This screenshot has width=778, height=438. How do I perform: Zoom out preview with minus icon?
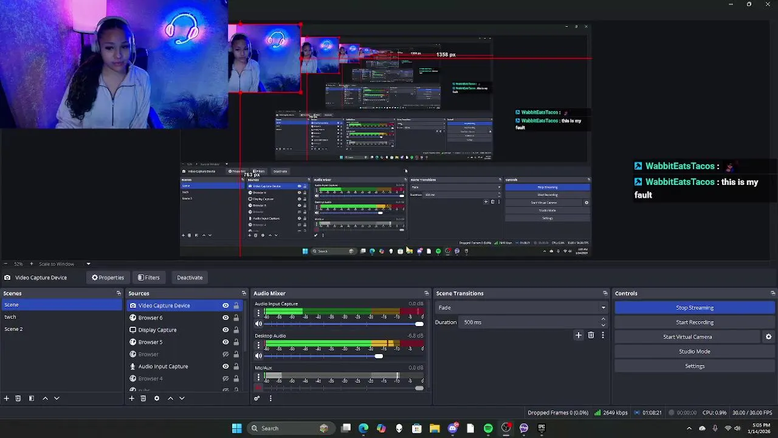coord(5,264)
